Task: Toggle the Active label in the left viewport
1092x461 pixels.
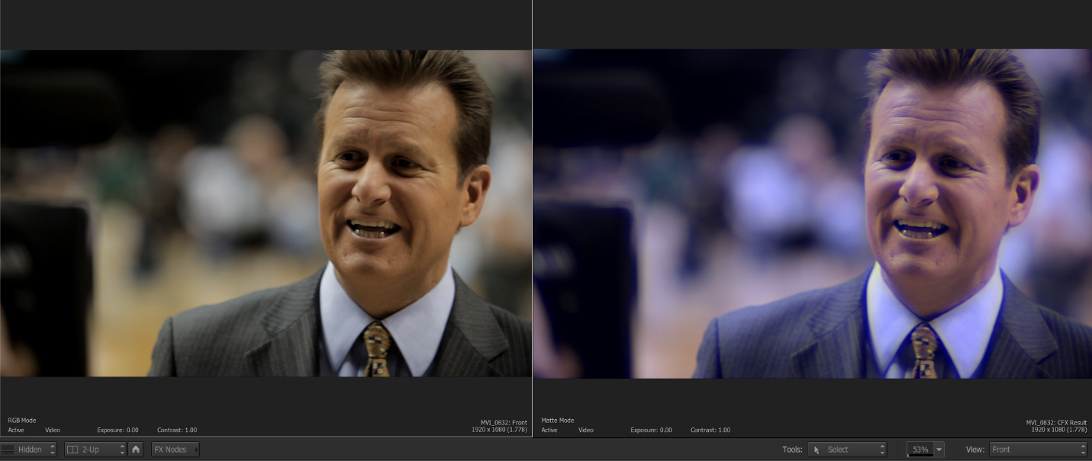Action: click(x=16, y=431)
